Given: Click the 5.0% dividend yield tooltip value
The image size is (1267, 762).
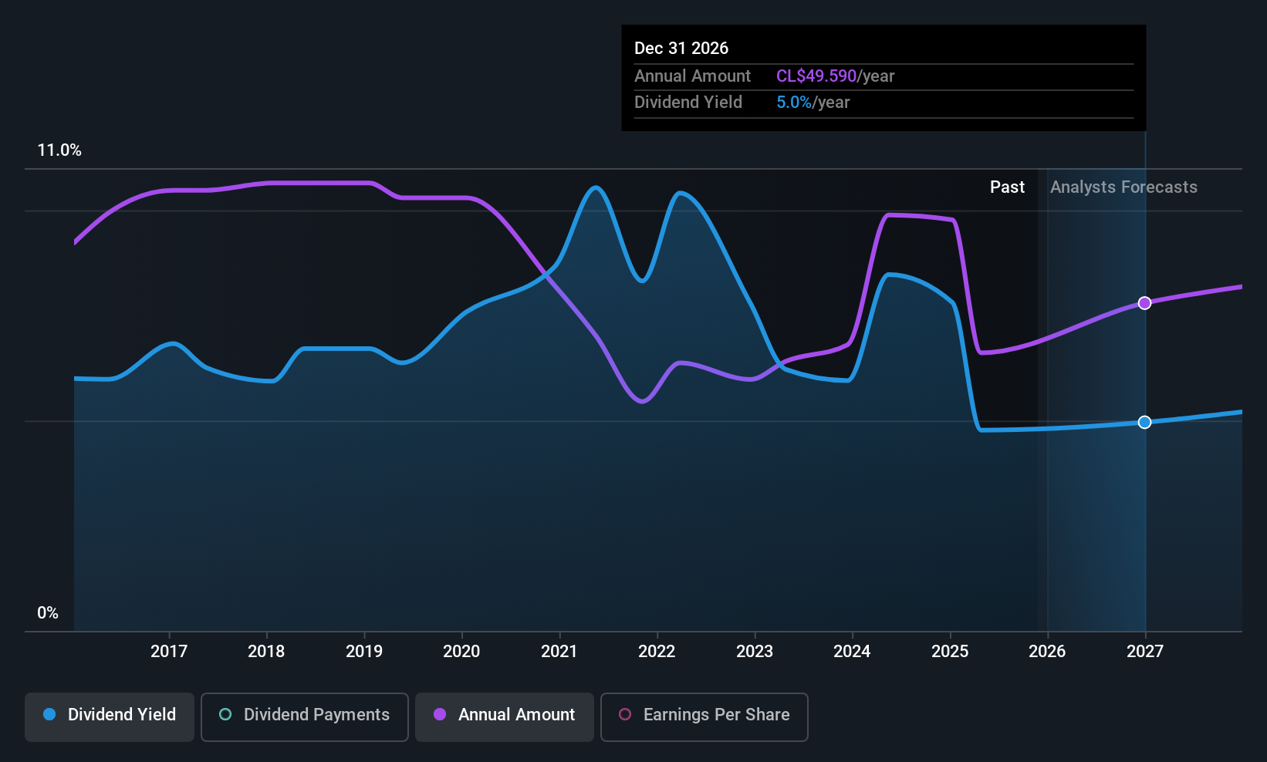Looking at the screenshot, I should [794, 102].
